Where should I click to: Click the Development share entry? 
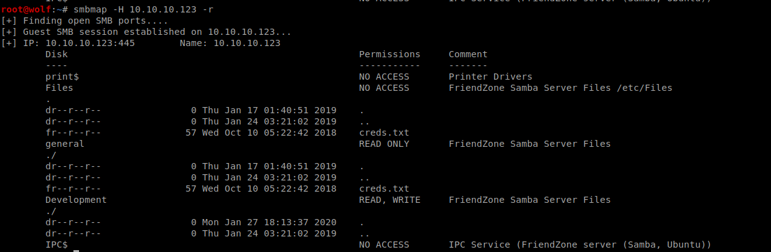point(76,200)
